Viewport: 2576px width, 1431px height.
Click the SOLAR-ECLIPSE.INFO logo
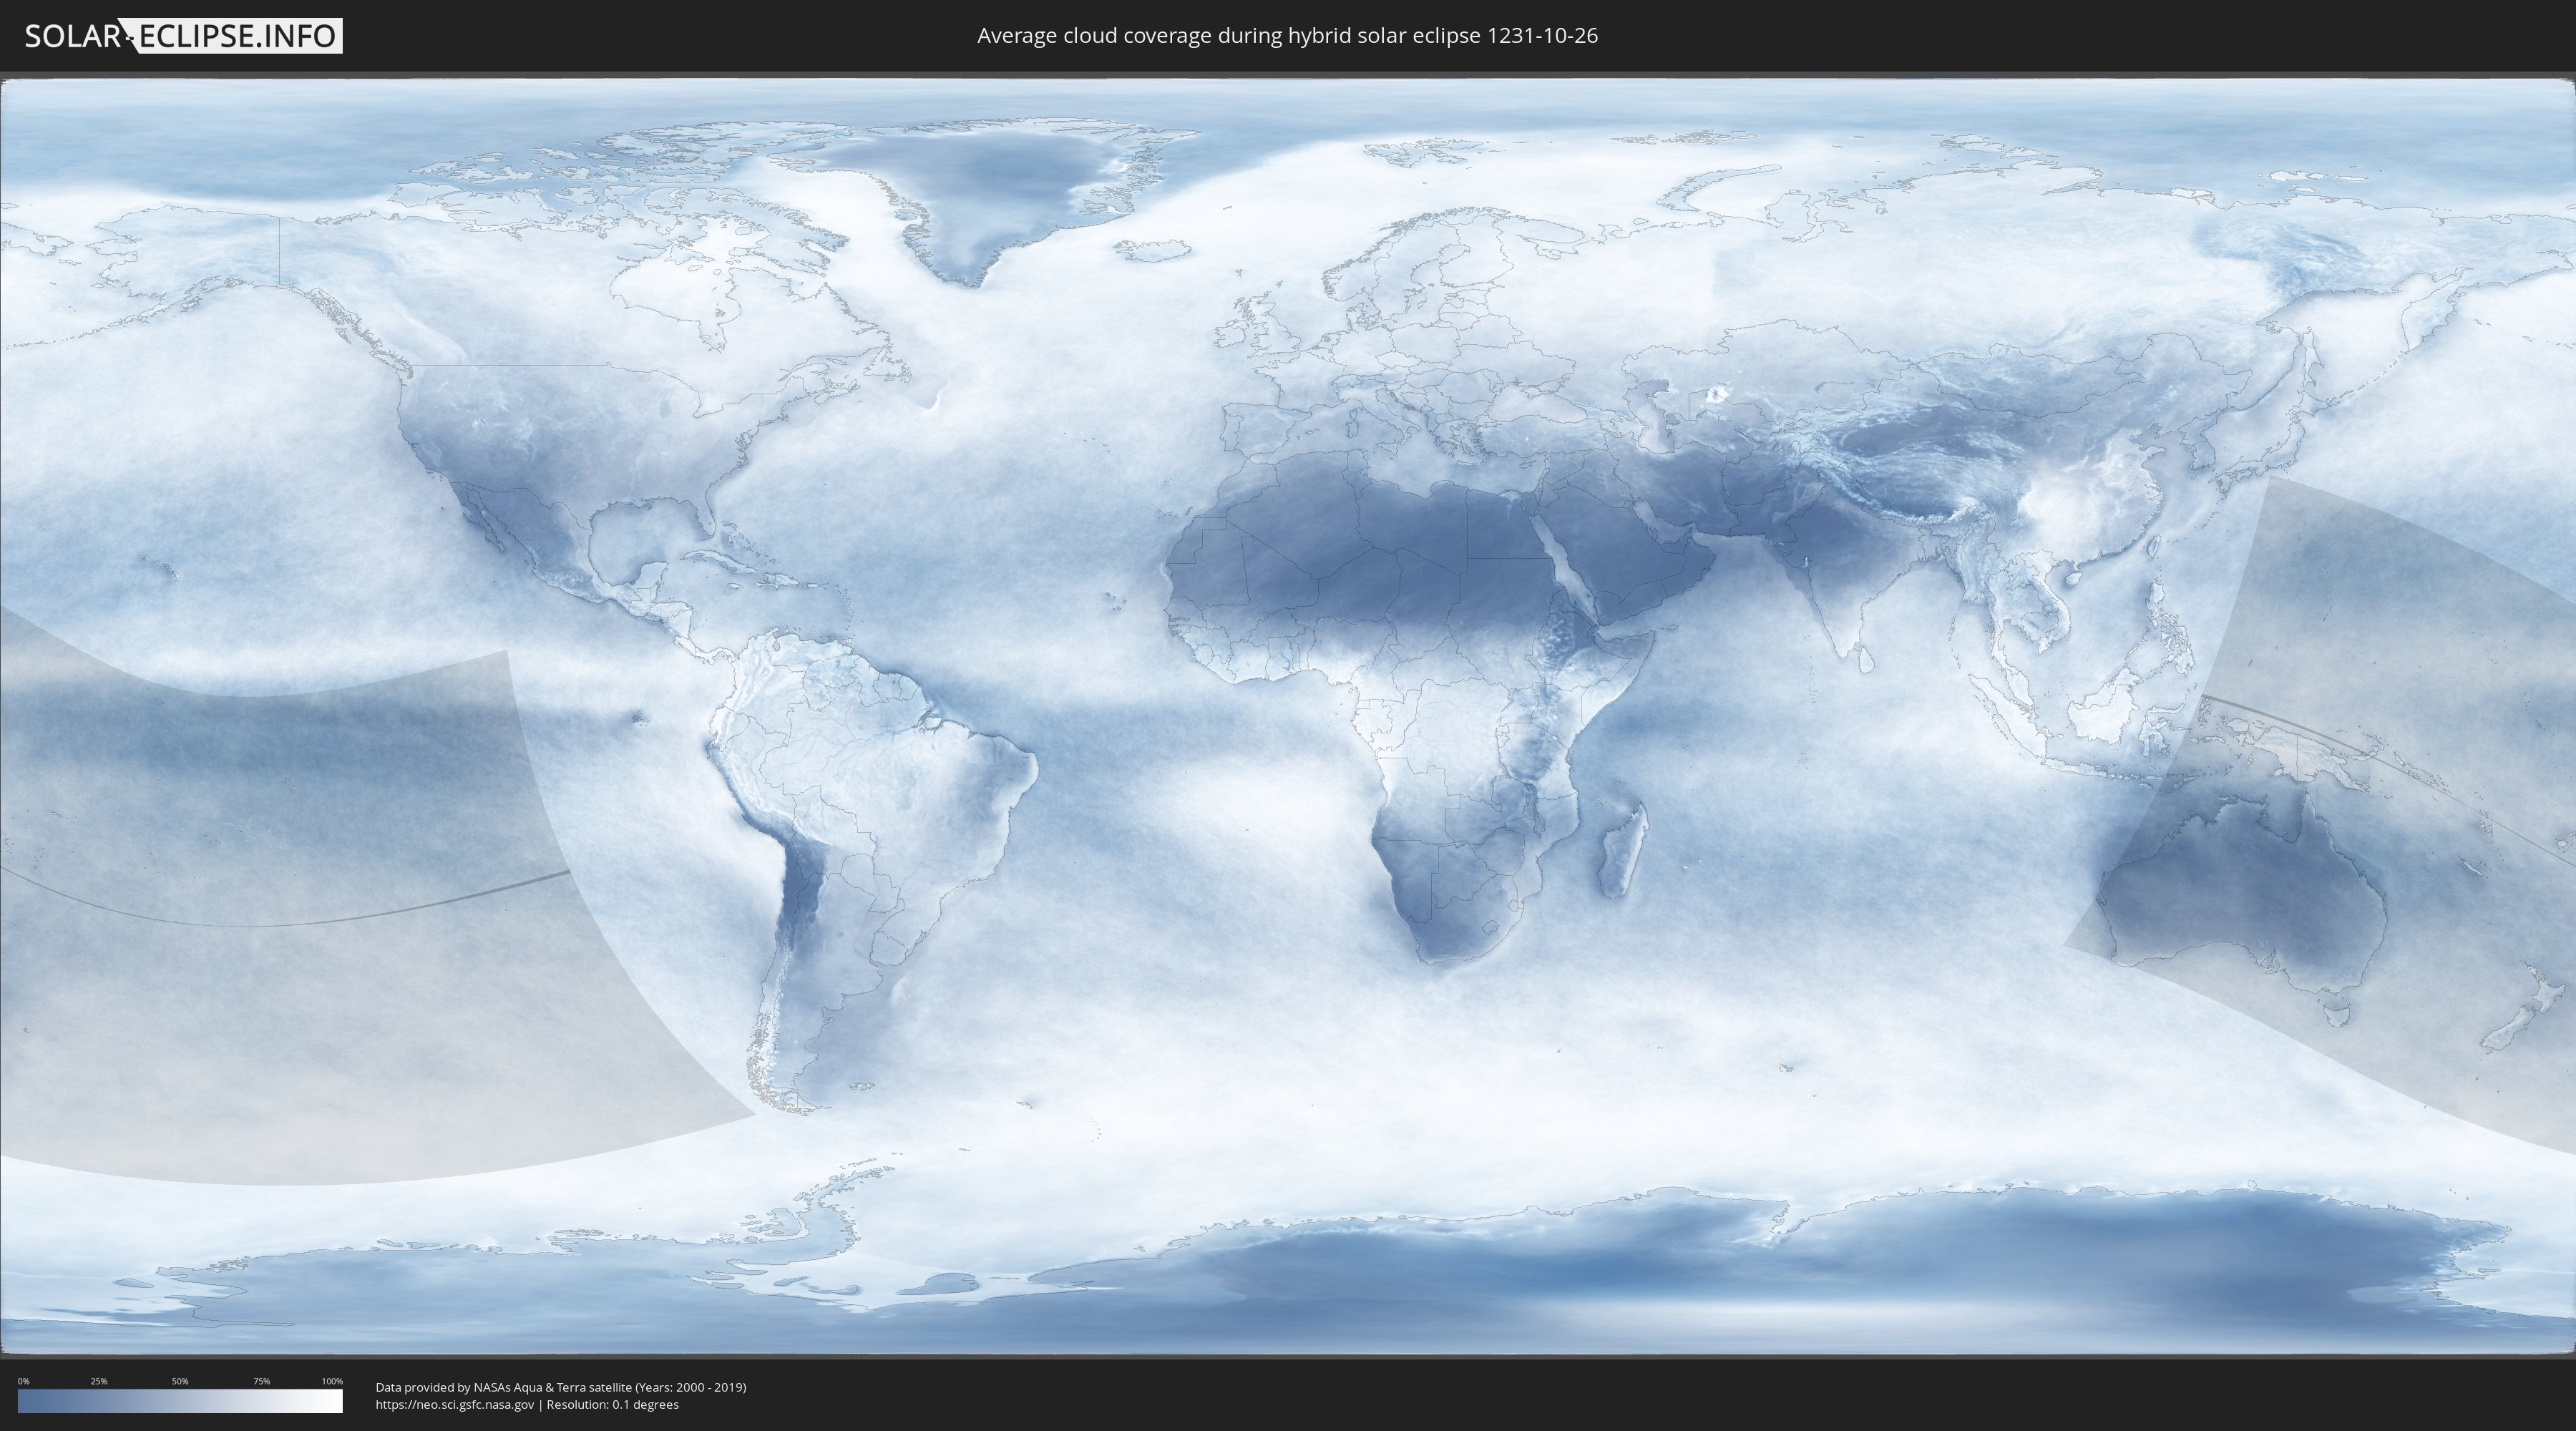pyautogui.click(x=183, y=36)
